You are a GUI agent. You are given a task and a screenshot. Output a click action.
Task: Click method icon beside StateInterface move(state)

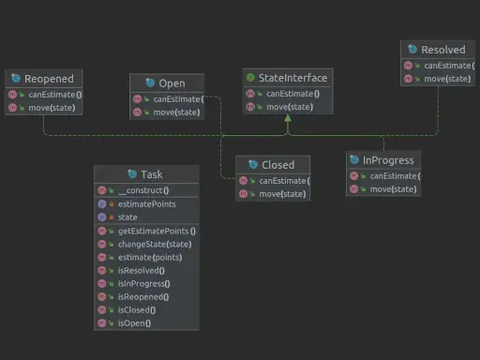coord(250,107)
